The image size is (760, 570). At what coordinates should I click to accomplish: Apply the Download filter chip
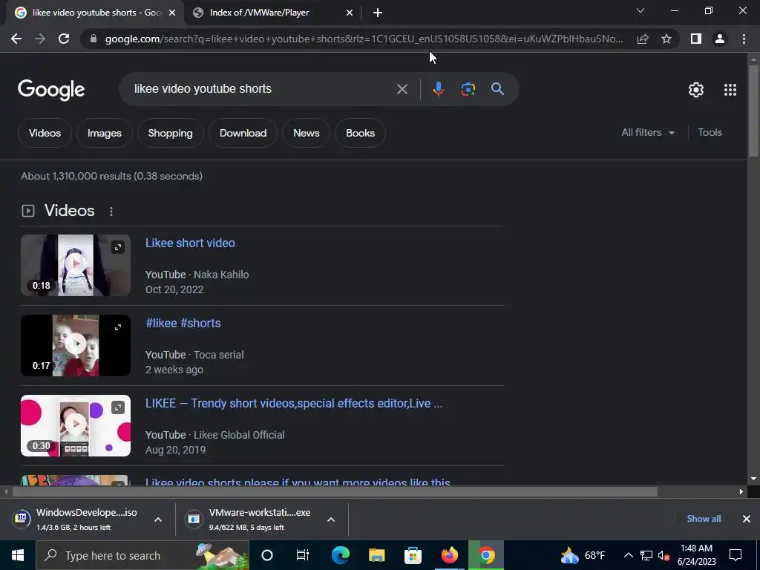point(243,133)
